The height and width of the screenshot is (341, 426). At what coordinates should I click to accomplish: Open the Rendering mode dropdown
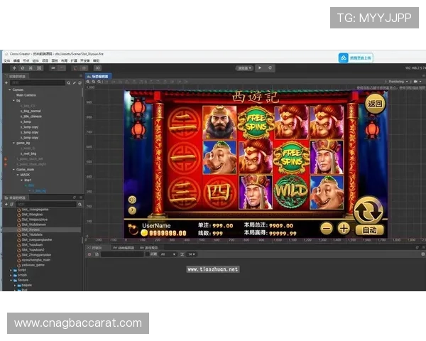[398, 82]
